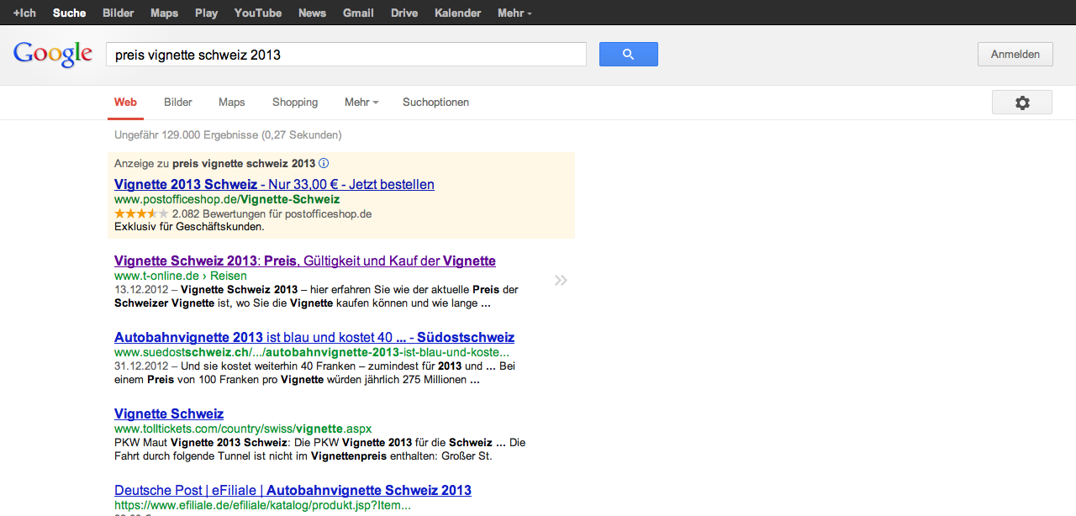This screenshot has height=516, width=1076.
Task: Show preview arrows for t-online result
Action: click(x=561, y=280)
